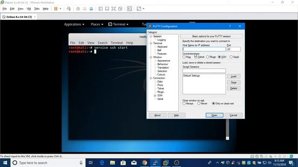
Task: Click the Delete session button
Action: pyautogui.click(x=234, y=88)
